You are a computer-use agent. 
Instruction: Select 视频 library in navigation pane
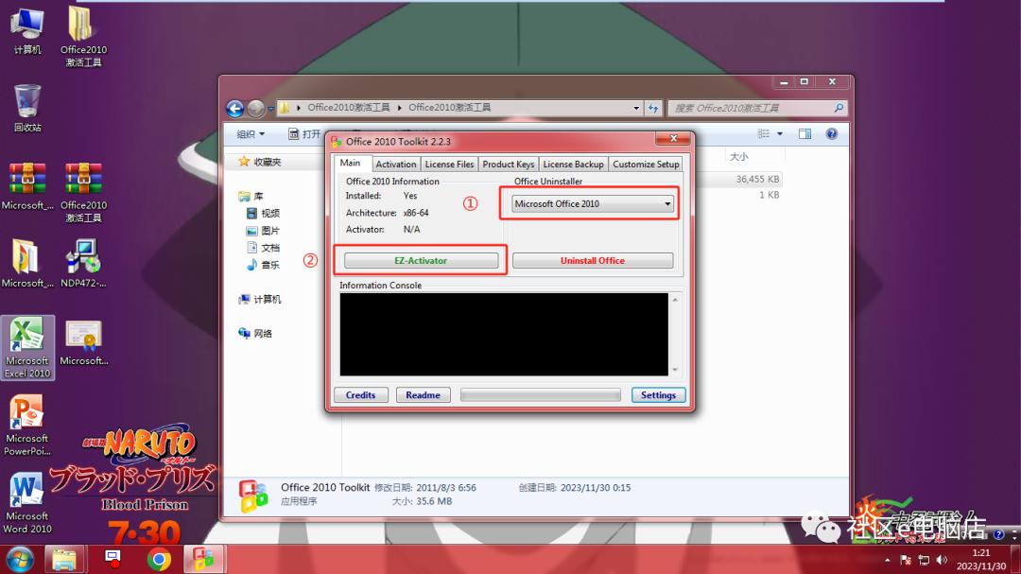point(263,213)
